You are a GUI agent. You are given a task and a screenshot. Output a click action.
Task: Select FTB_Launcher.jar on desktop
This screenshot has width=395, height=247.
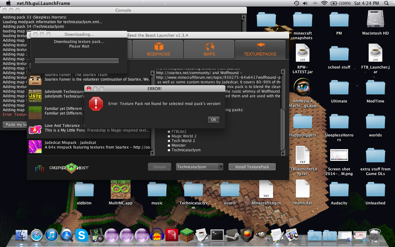(x=376, y=52)
